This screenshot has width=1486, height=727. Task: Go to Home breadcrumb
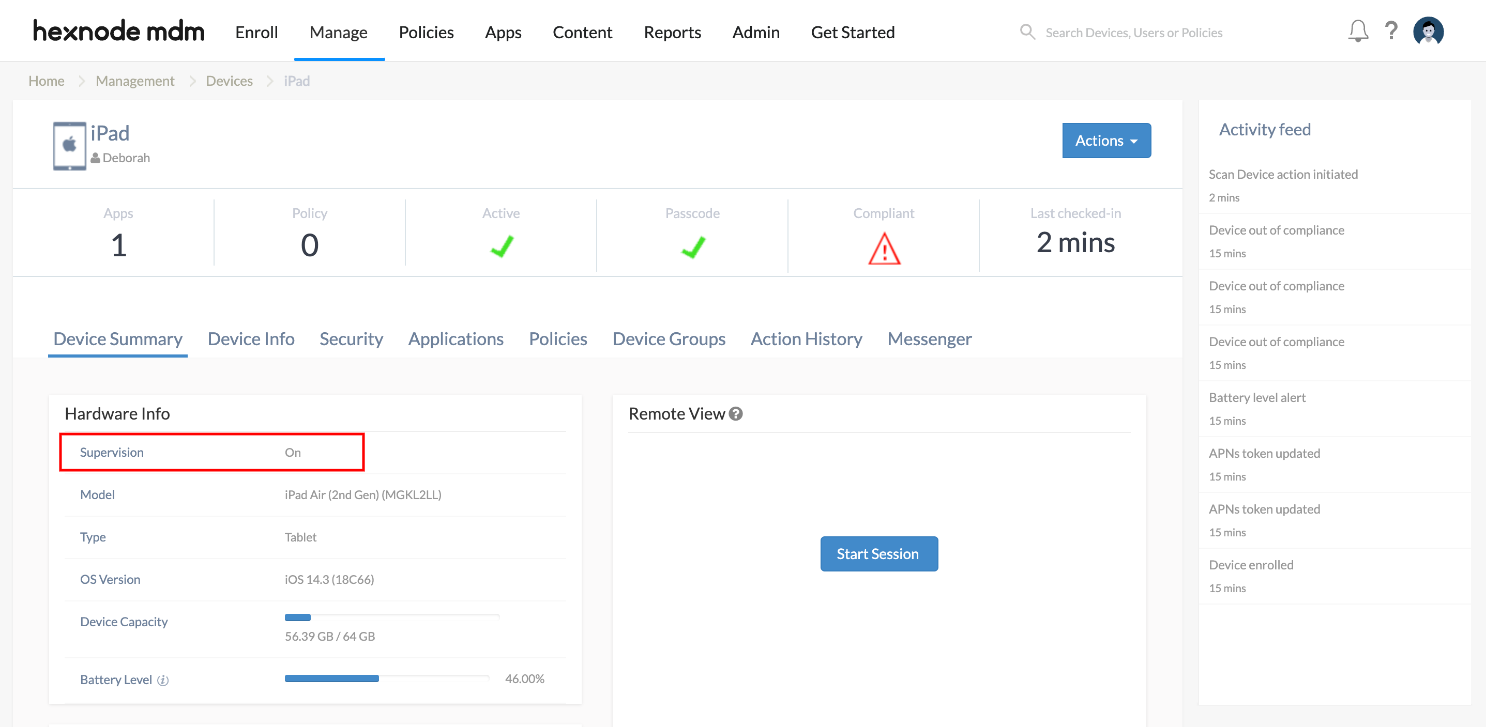click(x=46, y=81)
